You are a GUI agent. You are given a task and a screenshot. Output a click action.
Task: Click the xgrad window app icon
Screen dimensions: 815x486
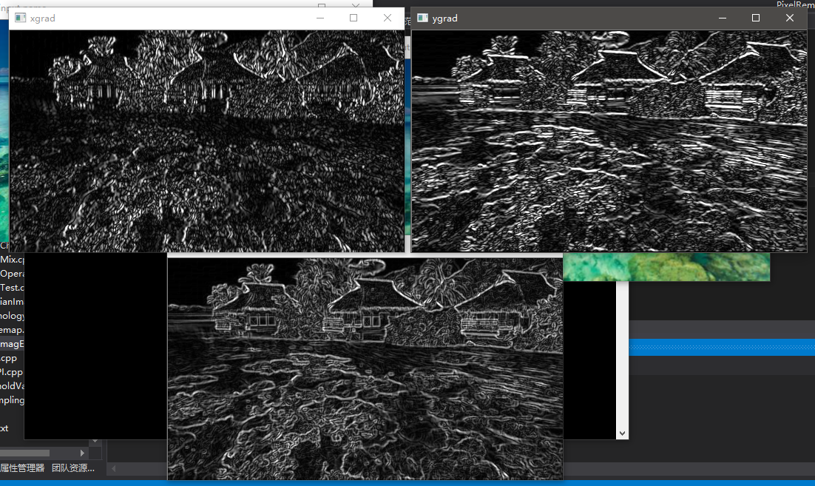(20, 18)
